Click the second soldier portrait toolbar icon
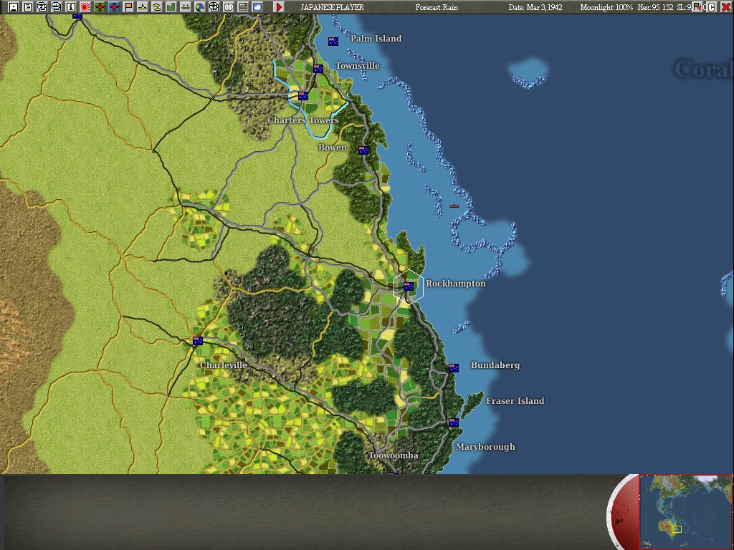Viewport: 734px width, 550px height. 56,7
